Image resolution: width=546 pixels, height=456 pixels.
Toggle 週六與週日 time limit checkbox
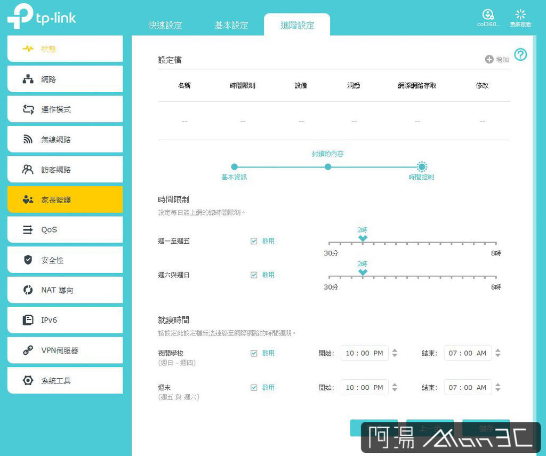[x=254, y=275]
